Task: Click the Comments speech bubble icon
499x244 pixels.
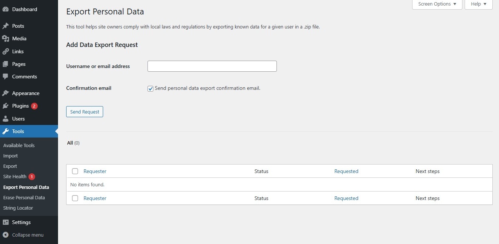Action: click(6, 77)
